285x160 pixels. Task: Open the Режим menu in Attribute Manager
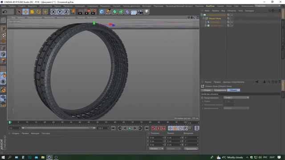[208, 82]
